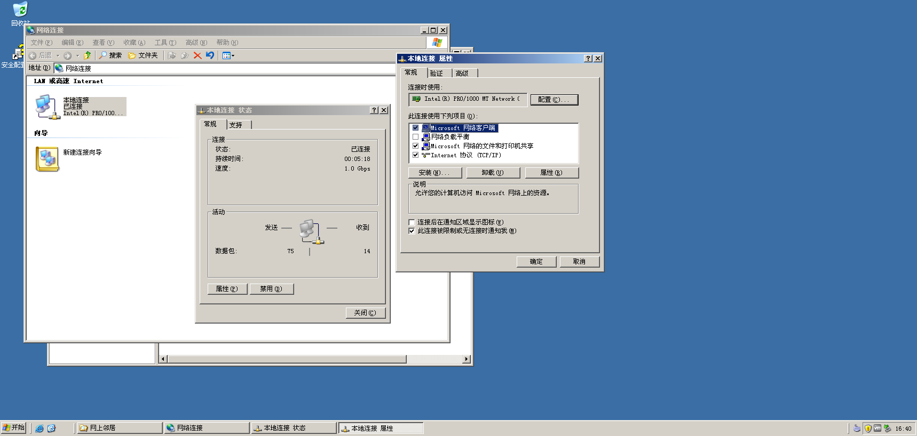
Task: Click the Move To toolbar icon
Action: tap(172, 55)
